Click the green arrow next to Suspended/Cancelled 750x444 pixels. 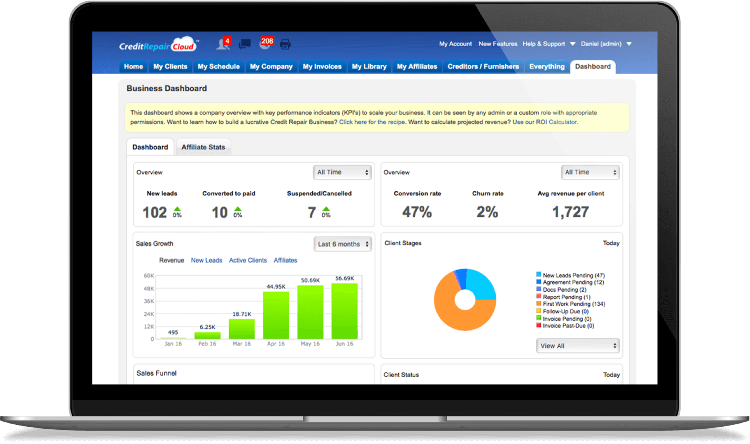point(326,209)
